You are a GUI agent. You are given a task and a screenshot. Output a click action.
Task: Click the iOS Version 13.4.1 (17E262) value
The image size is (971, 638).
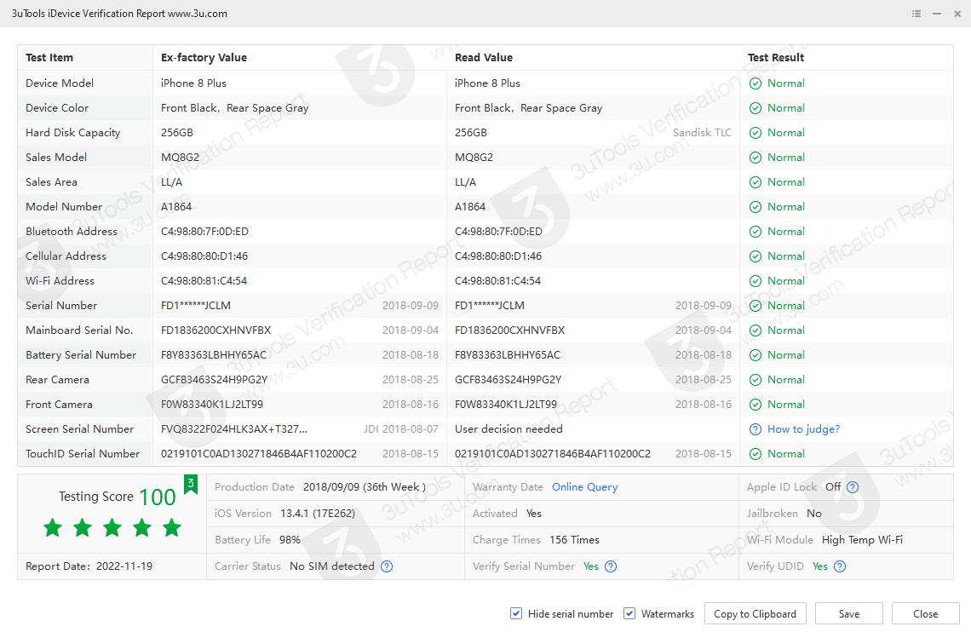pyautogui.click(x=318, y=514)
